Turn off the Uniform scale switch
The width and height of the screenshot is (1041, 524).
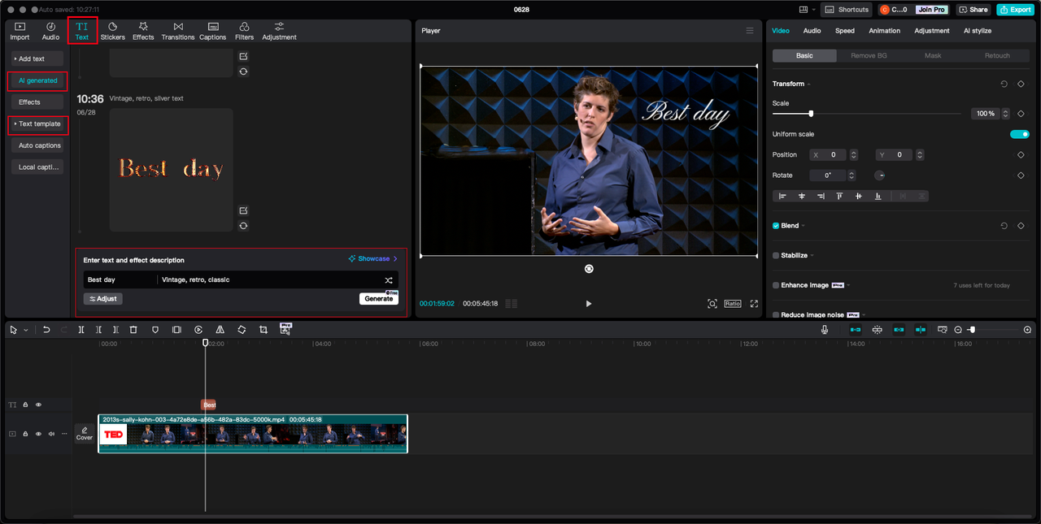pyautogui.click(x=1019, y=134)
